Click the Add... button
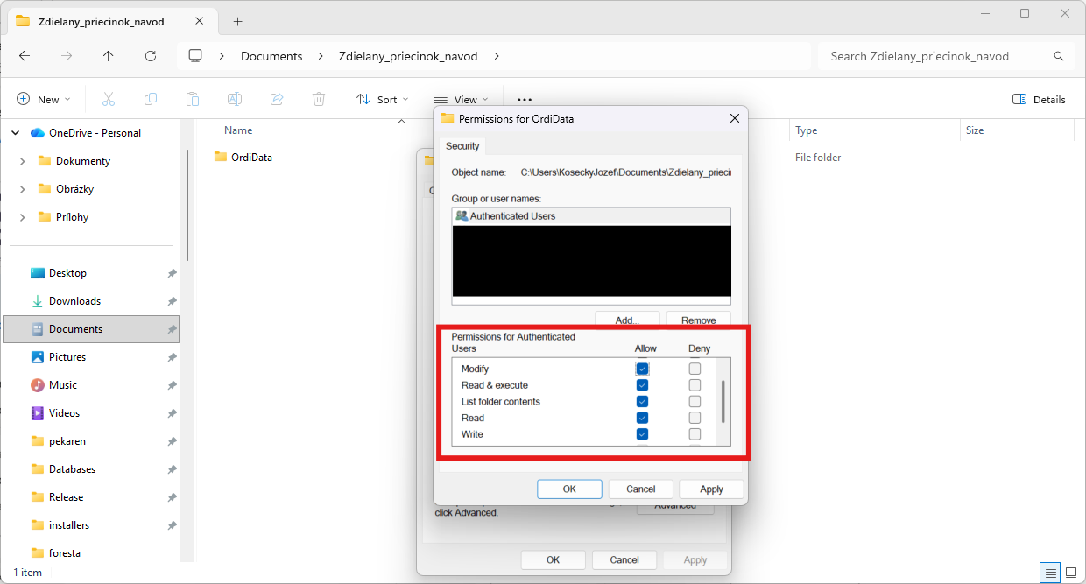1086x584 pixels. tap(627, 320)
